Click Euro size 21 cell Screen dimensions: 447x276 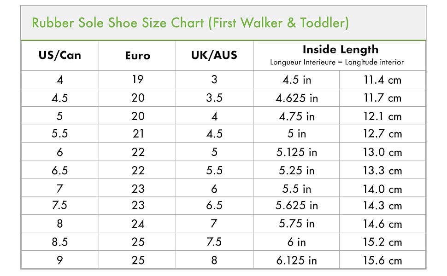click(137, 134)
